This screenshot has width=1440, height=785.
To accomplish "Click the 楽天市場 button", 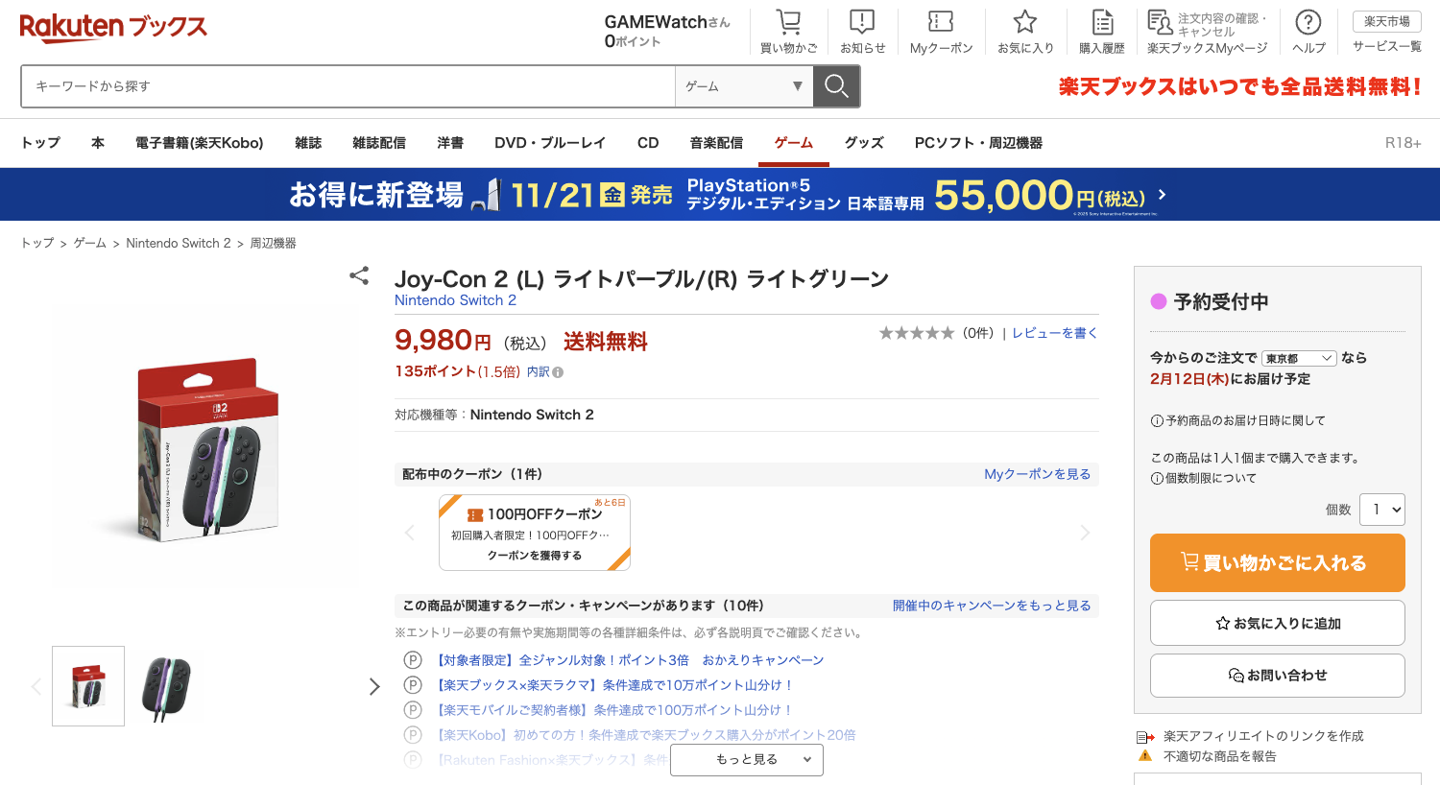I will 1387,21.
